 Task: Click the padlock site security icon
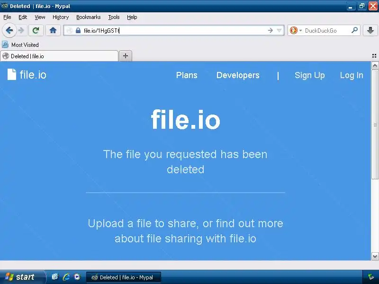click(x=78, y=30)
